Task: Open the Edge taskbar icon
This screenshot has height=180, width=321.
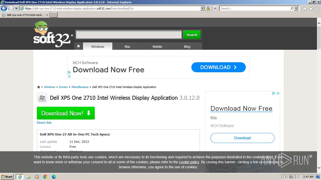Action: point(54,177)
